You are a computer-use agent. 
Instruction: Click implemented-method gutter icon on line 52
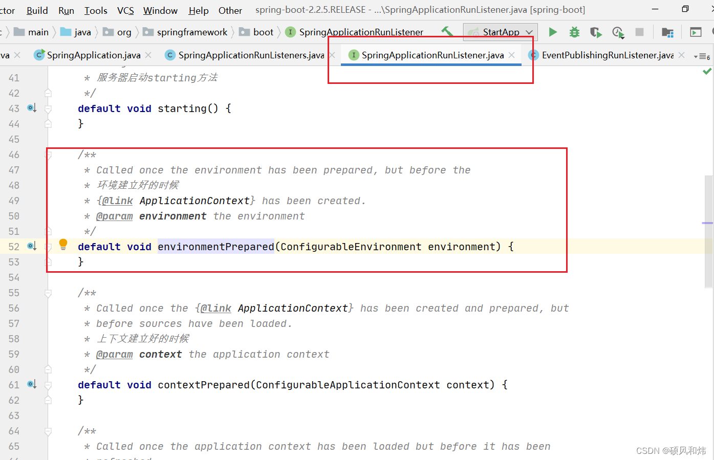32,246
